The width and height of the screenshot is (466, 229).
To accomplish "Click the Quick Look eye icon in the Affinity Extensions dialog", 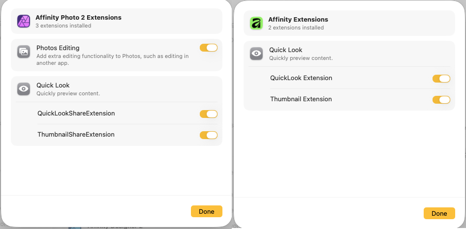I will 256,54.
